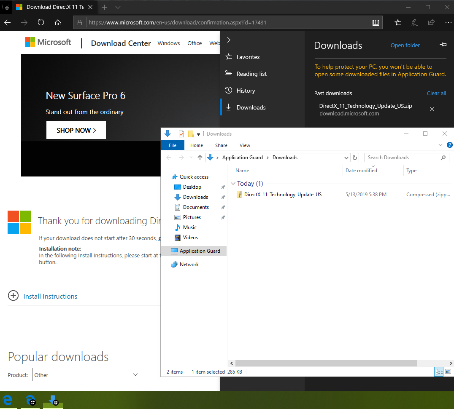Click the Up one level arrow in Explorer

(200, 157)
